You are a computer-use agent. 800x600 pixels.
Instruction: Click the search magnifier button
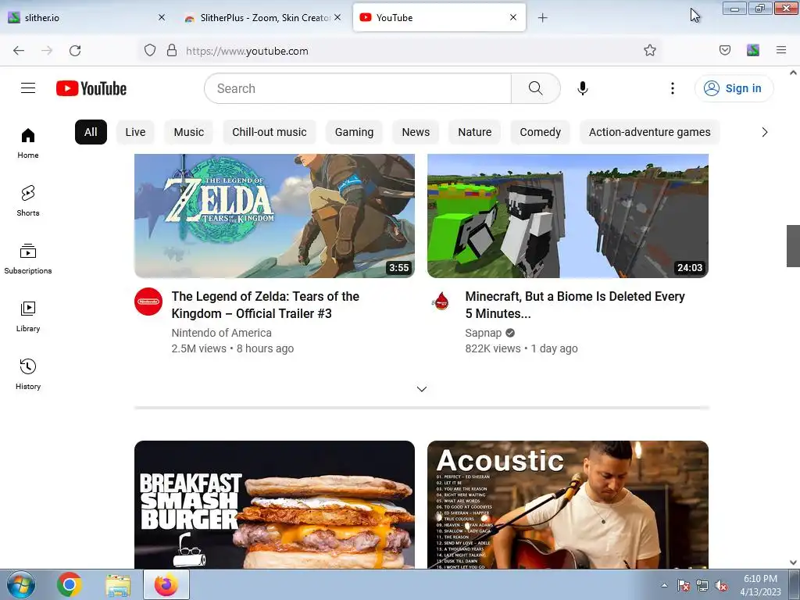(x=535, y=88)
